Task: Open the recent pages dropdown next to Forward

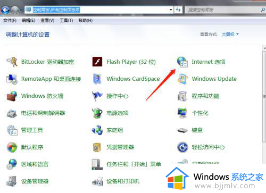Action: coord(22,10)
